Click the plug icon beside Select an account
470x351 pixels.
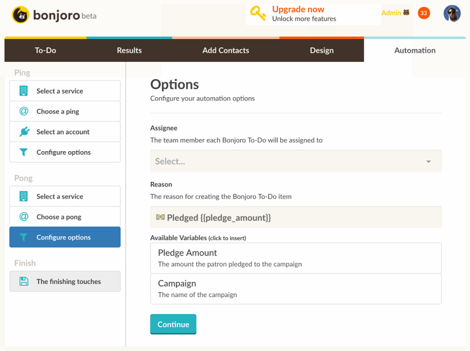(24, 132)
